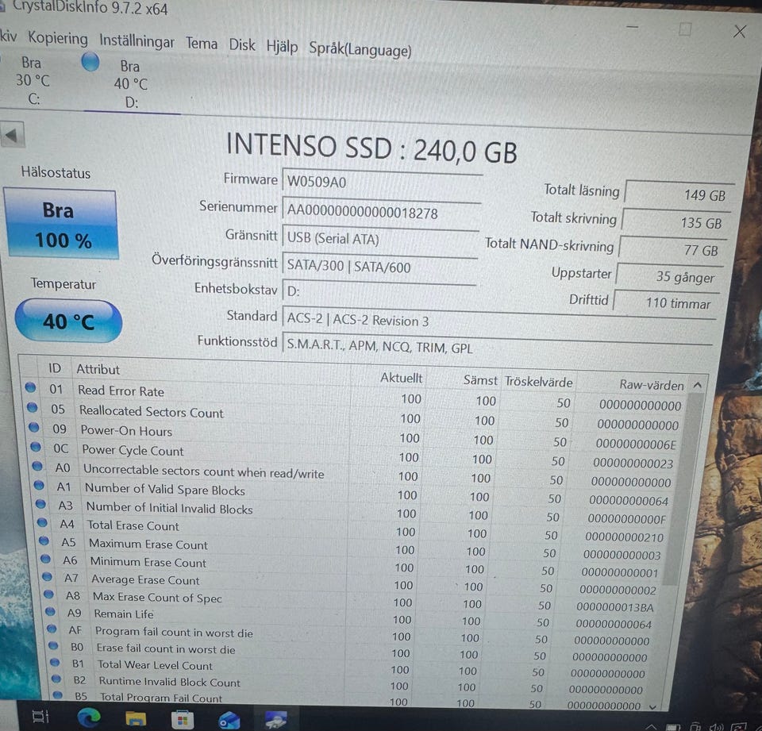Open the Inställningar menu

(137, 40)
